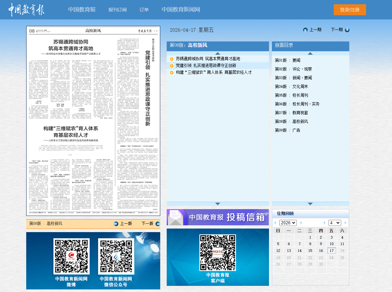This screenshot has width=392, height=292.
Task: Click the 登录/注册 button
Action: pyautogui.click(x=350, y=10)
